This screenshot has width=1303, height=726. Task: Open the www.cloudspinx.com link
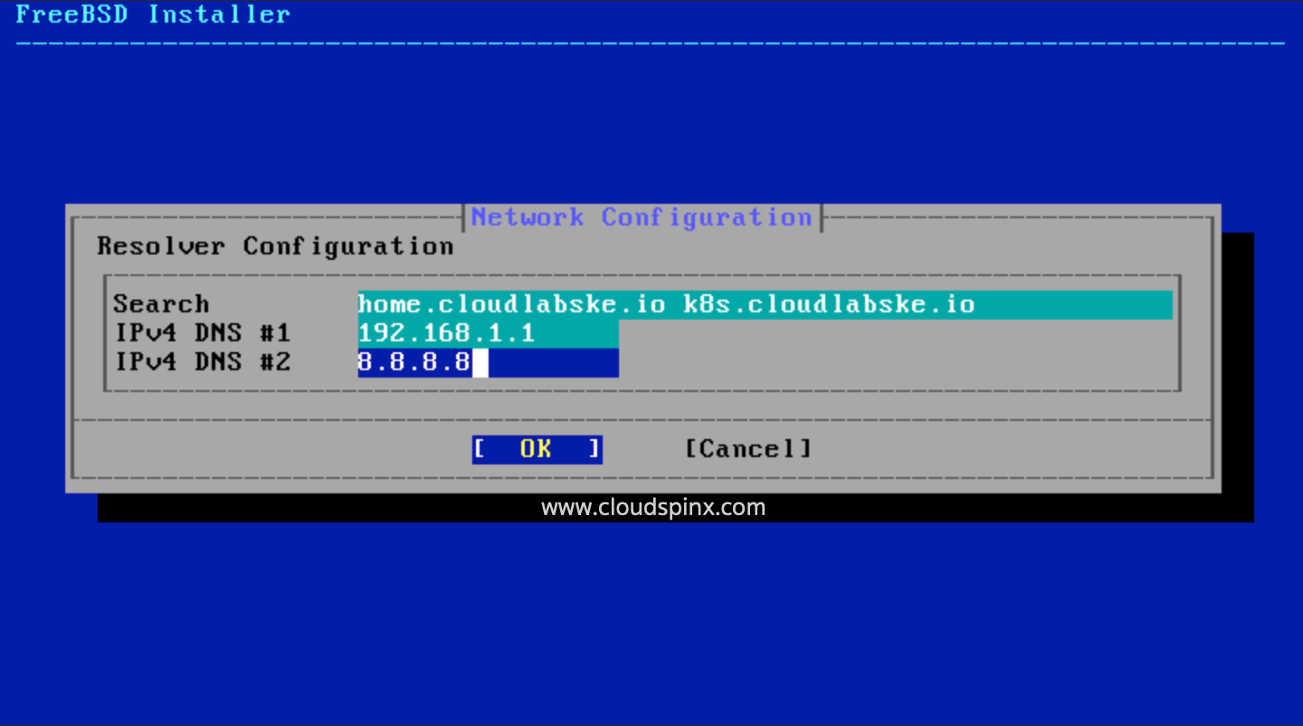pos(653,507)
